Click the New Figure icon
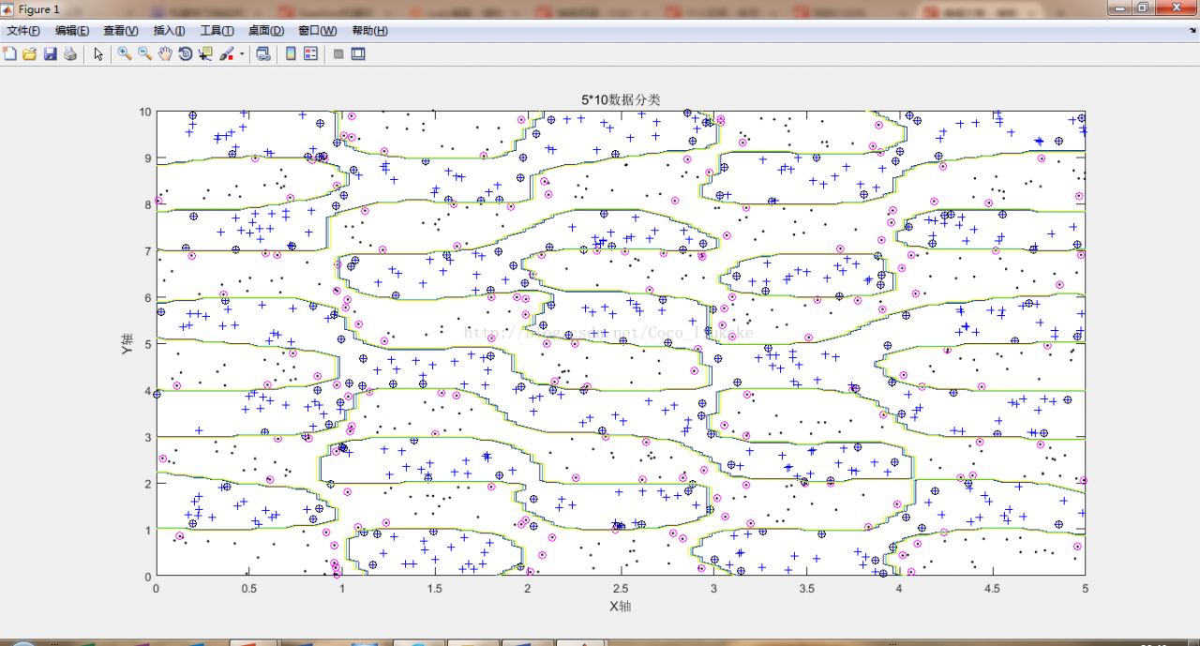This screenshot has width=1200, height=646. pyautogui.click(x=10, y=53)
